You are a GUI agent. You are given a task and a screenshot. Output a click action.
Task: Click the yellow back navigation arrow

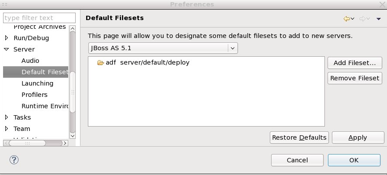tap(347, 18)
